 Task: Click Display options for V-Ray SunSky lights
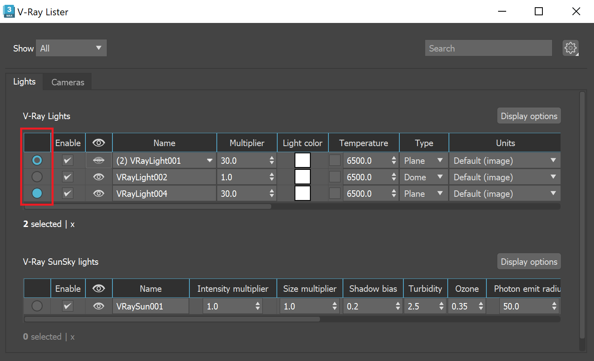point(529,262)
